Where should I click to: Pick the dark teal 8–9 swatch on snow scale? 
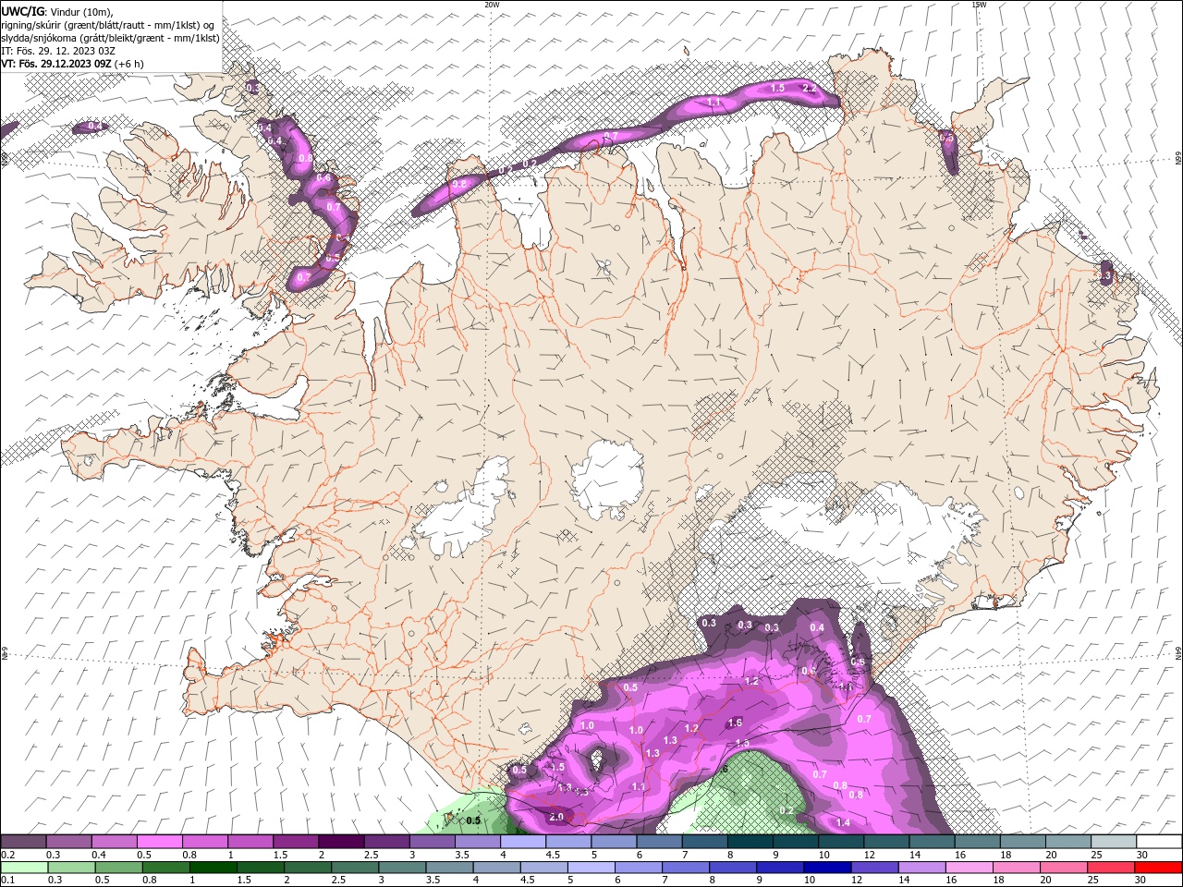750,842
